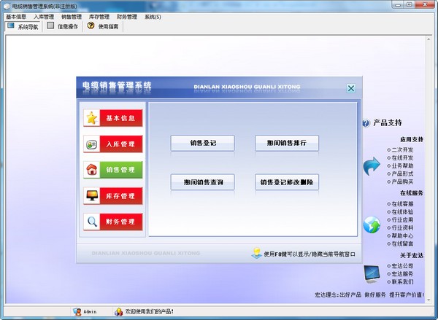Select 销售登记修改删除
438x320 pixels.
point(287,182)
